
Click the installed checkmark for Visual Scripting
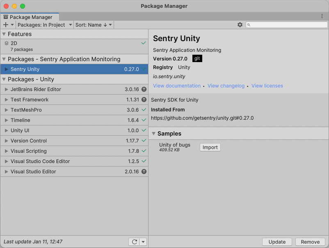[144, 151]
